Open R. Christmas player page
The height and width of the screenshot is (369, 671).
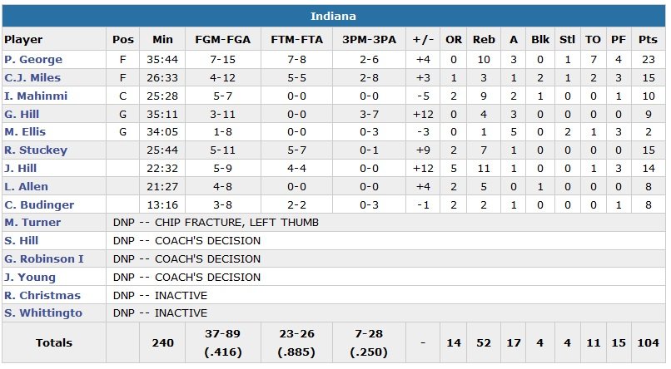point(42,296)
